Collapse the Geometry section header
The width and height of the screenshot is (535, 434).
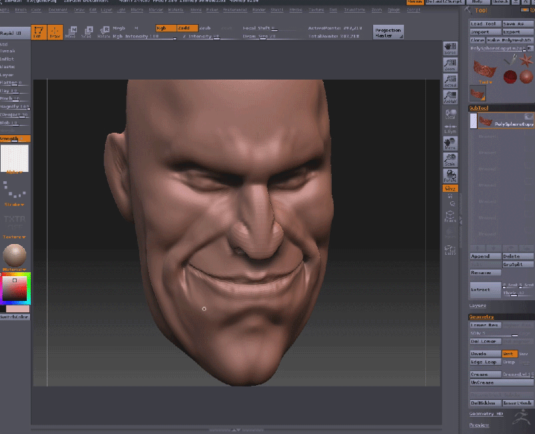click(x=481, y=316)
